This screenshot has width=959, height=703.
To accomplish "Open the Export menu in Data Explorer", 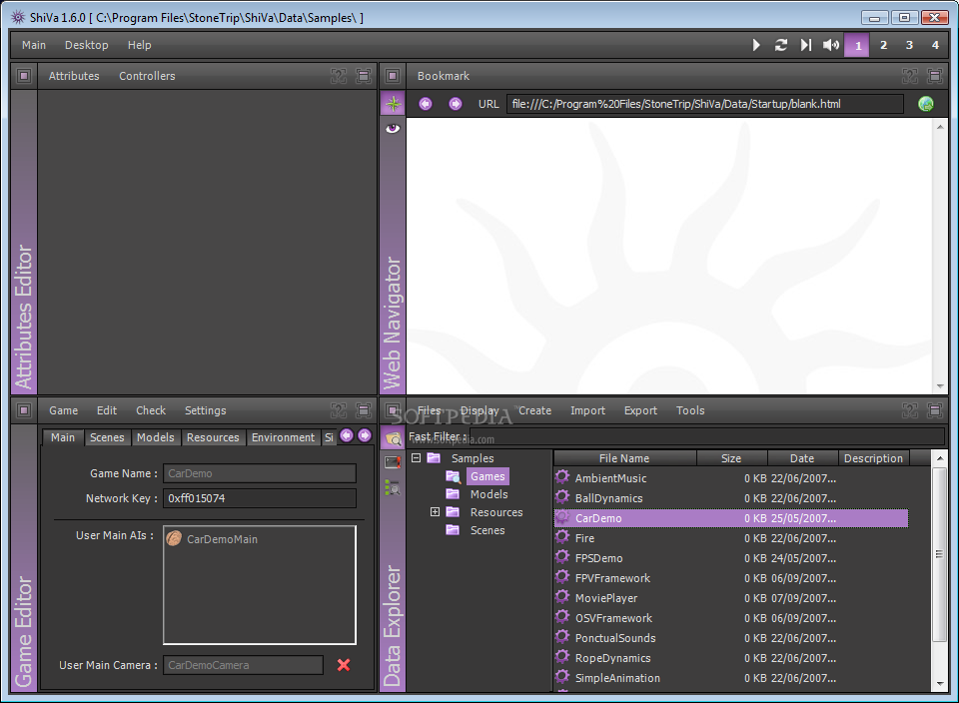I will click(640, 410).
